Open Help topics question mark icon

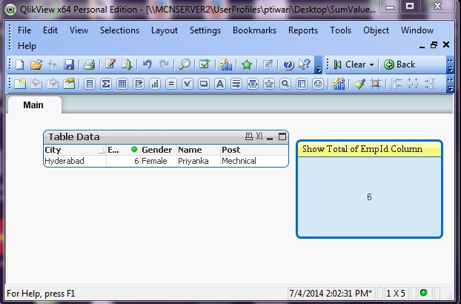pyautogui.click(x=288, y=65)
